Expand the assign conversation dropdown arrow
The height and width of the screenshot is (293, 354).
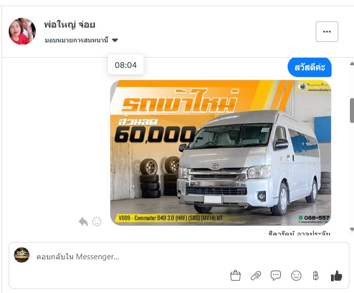tap(115, 40)
